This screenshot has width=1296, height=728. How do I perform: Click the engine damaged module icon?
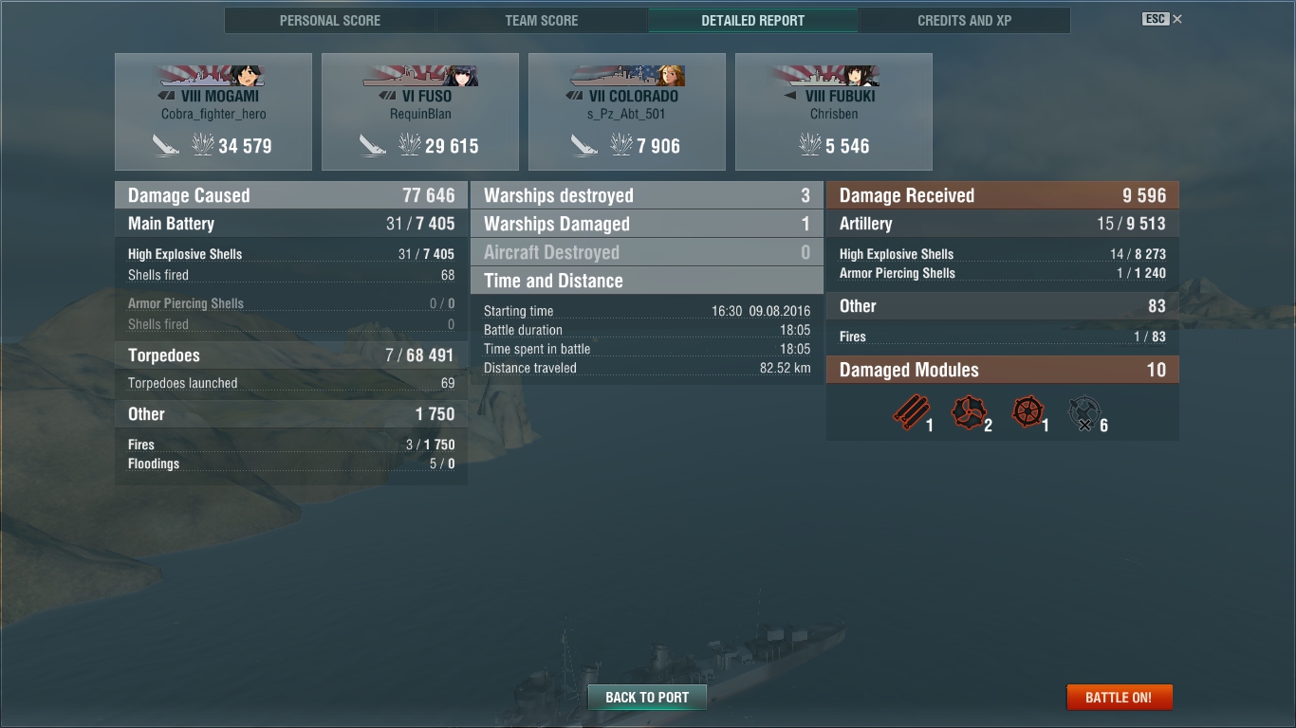[969, 413]
